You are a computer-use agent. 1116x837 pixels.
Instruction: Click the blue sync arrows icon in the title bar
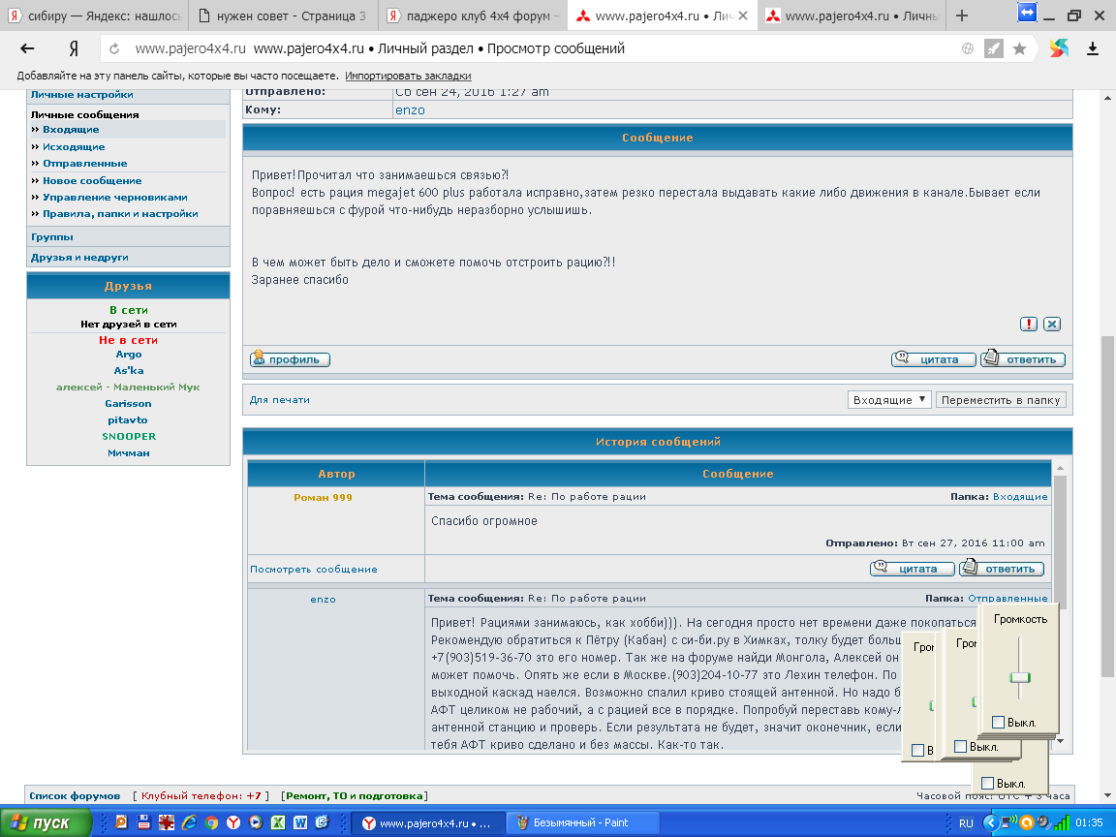(x=1027, y=13)
